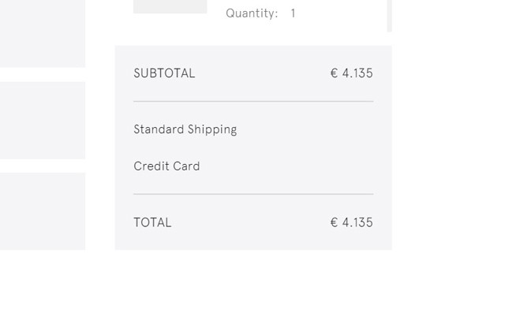Screen dimensions: 505x317
Task: Select the total amount 4.135
Action: (x=357, y=222)
